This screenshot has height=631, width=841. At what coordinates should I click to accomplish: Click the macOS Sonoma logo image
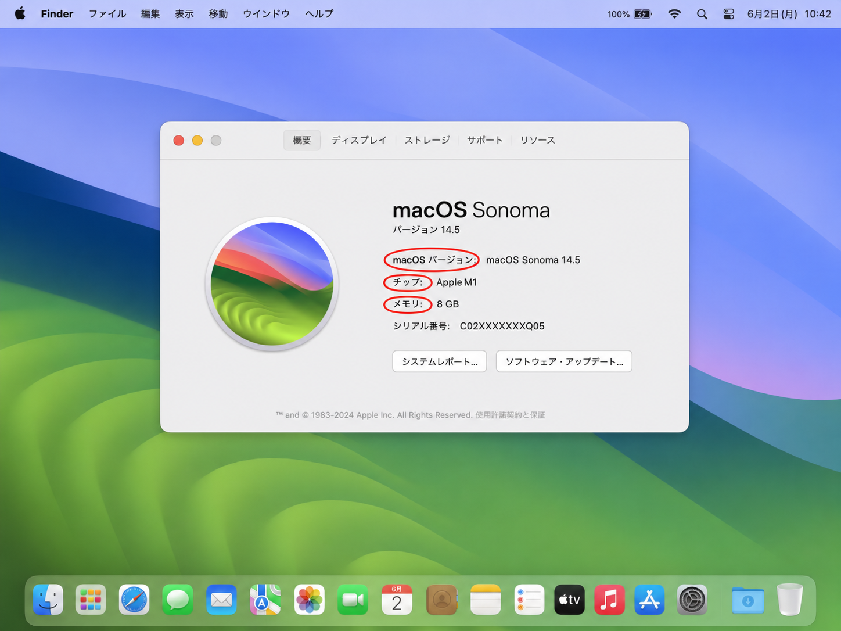272,284
